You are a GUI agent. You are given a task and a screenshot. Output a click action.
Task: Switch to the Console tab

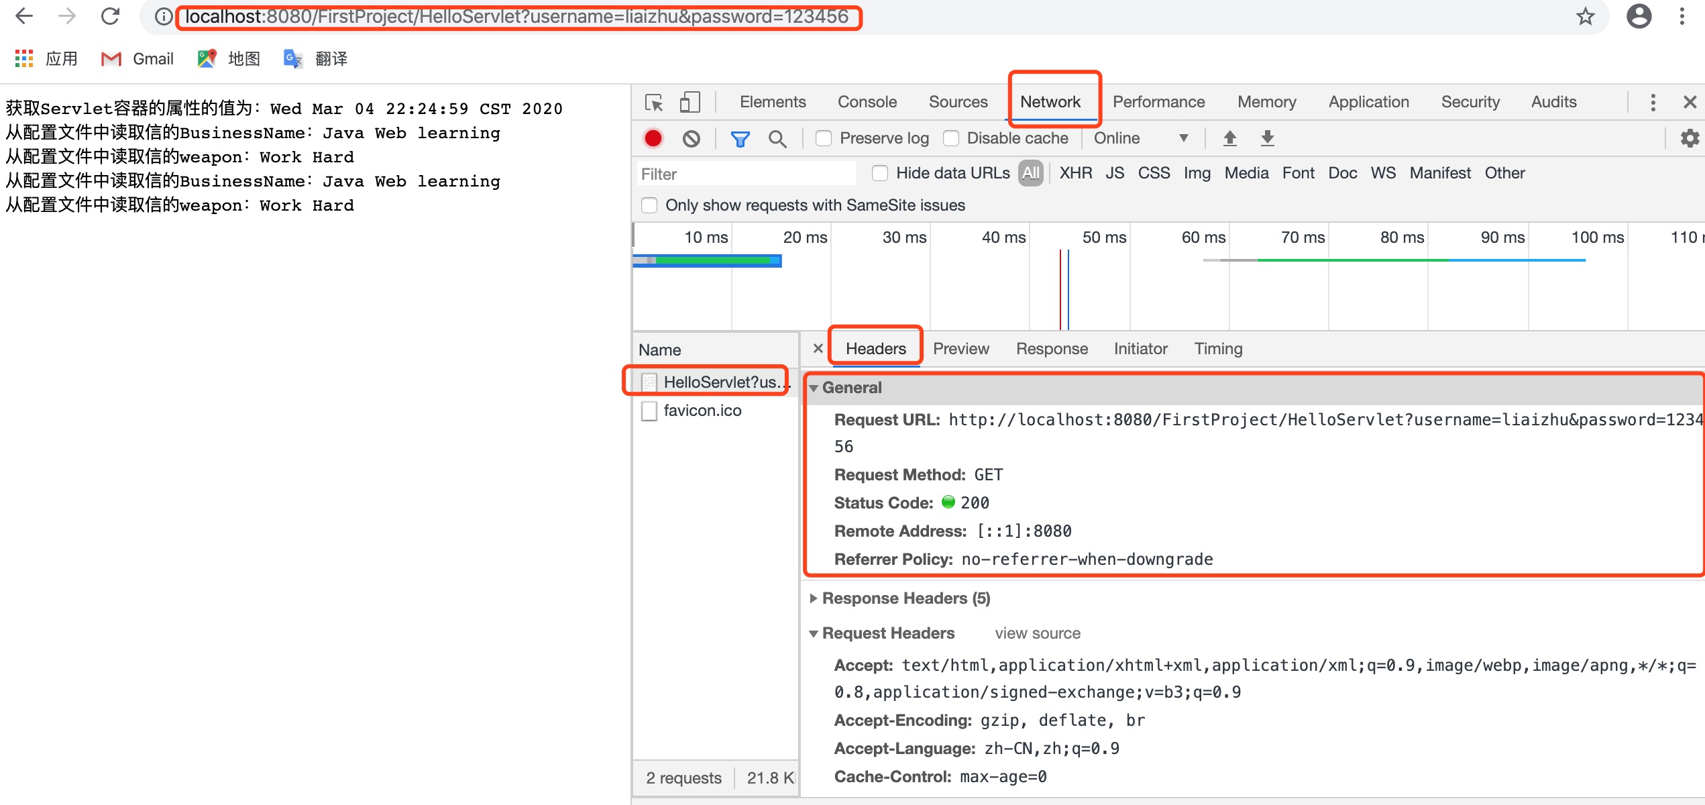(867, 103)
